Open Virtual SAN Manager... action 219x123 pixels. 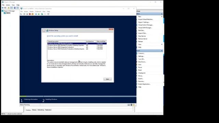pyautogui.click(x=145, y=28)
